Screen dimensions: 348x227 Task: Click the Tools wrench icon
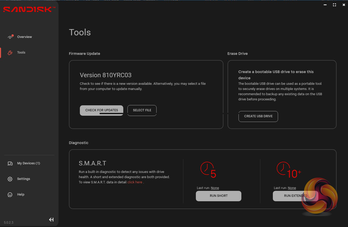click(x=10, y=53)
